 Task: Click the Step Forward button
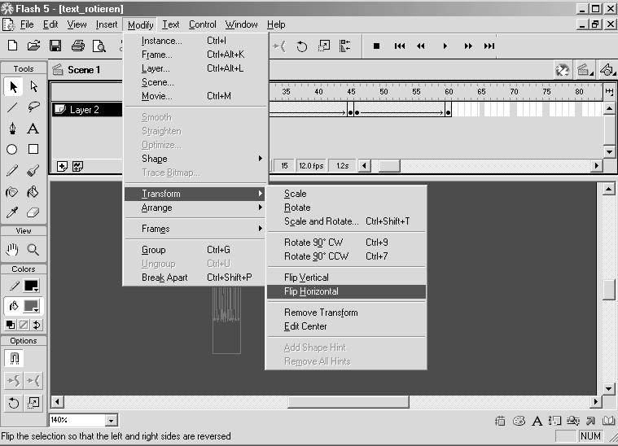[x=468, y=46]
